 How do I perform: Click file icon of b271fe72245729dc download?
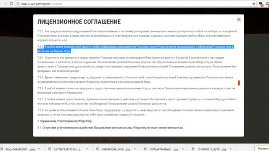[x=49, y=149]
